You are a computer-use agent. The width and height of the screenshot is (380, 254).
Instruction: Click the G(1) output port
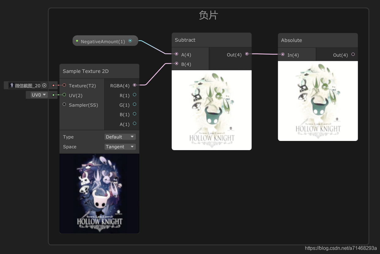pos(134,104)
